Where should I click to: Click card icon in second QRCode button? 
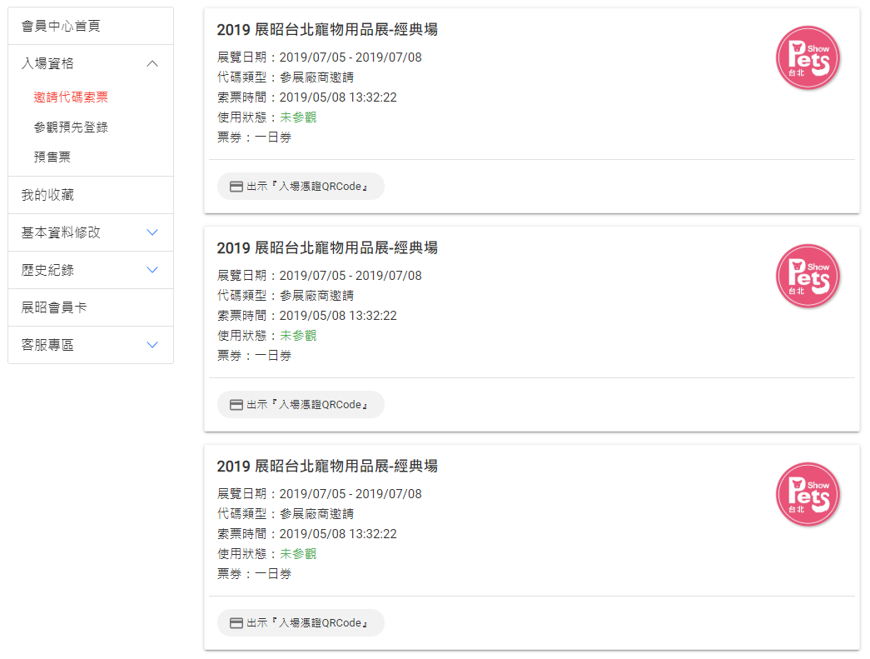[x=236, y=405]
